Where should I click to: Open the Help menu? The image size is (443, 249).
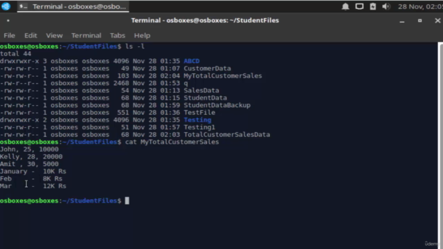point(142,35)
